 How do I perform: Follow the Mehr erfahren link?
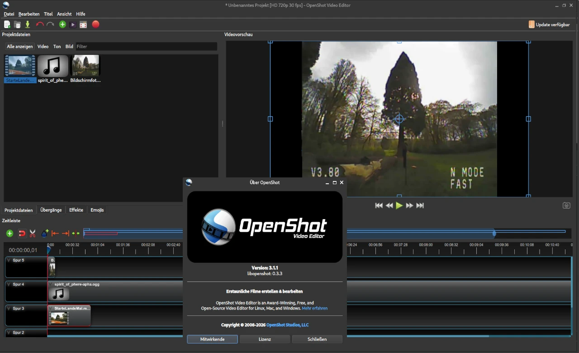315,308
